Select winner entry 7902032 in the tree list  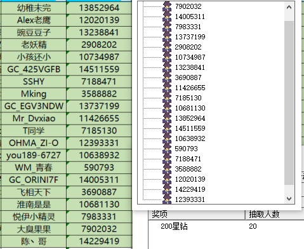pos(188,6)
